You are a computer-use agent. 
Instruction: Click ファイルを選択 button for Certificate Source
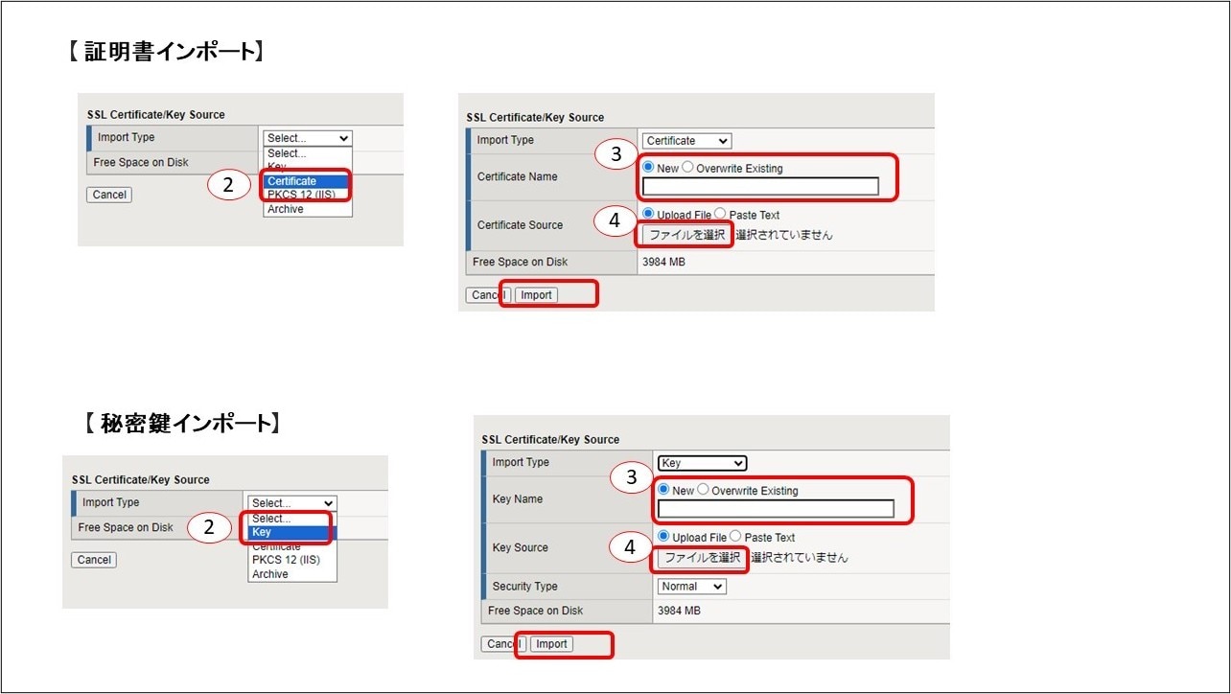(x=686, y=235)
